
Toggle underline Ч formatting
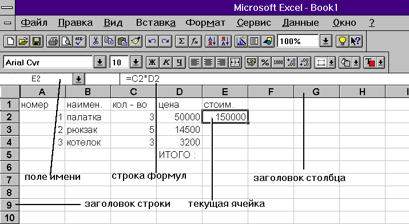179,62
